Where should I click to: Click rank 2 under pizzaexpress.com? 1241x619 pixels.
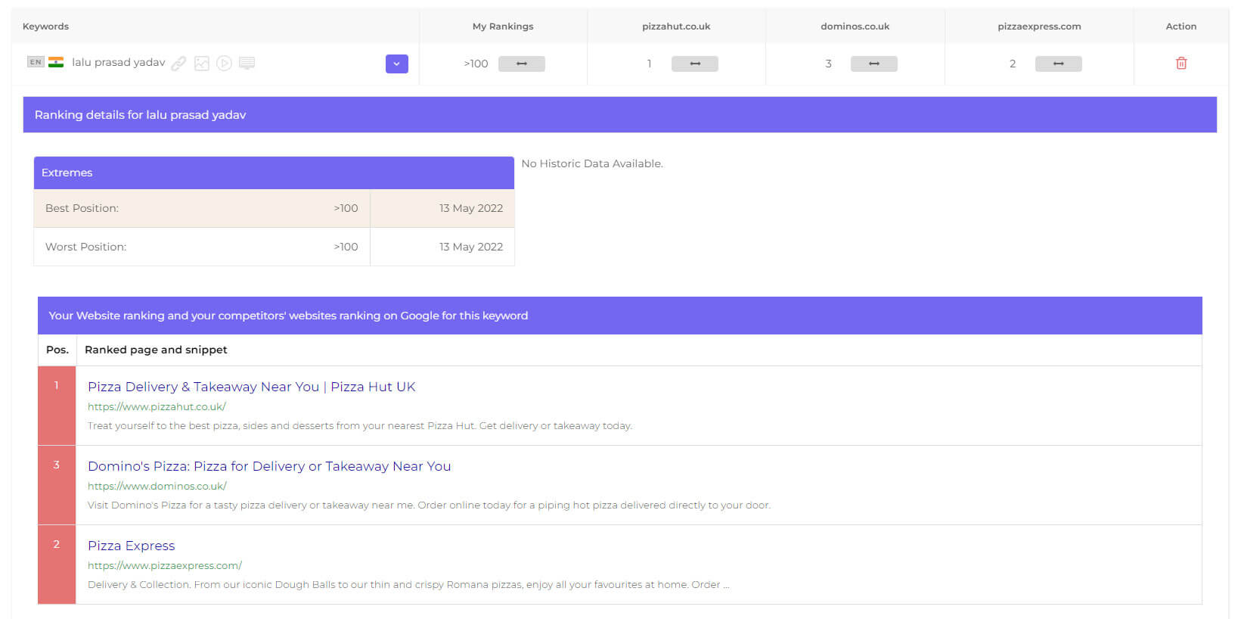click(x=1013, y=64)
